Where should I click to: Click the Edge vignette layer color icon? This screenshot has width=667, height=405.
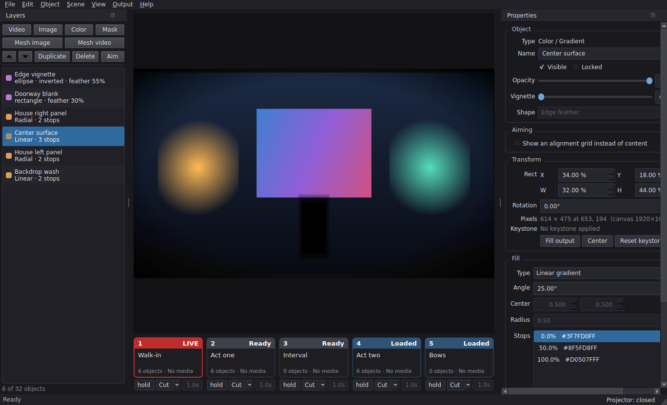tap(9, 78)
